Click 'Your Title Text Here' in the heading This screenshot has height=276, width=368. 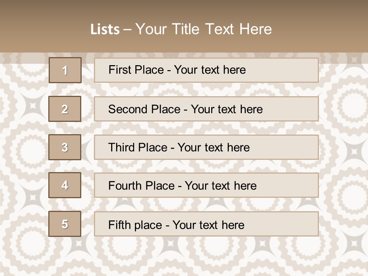(x=204, y=29)
